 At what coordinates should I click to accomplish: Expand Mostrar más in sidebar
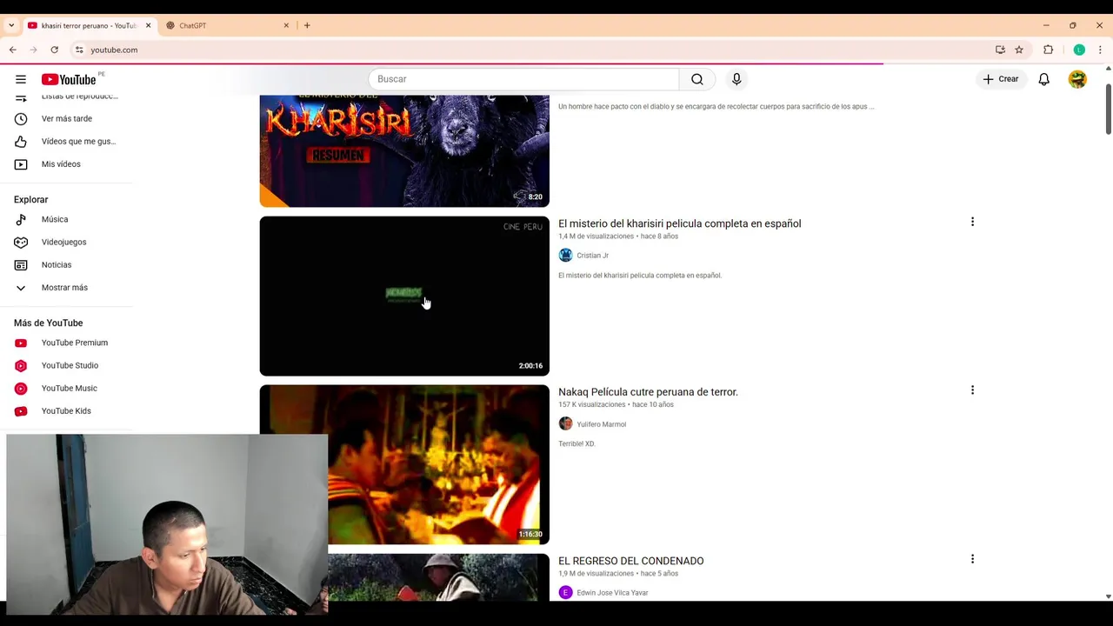pyautogui.click(x=66, y=287)
